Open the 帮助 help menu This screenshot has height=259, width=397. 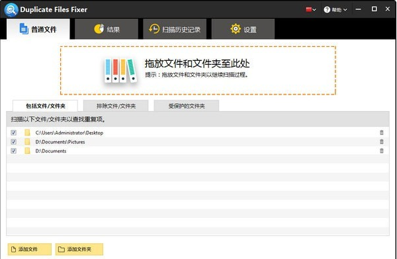pyautogui.click(x=335, y=10)
